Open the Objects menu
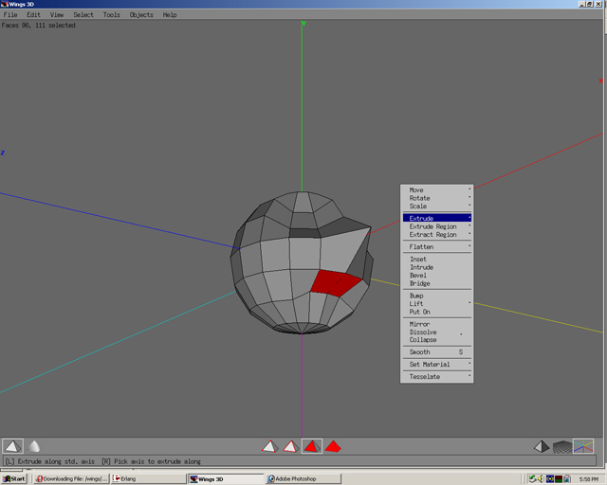Viewport: 607px width, 485px height. pyautogui.click(x=141, y=15)
